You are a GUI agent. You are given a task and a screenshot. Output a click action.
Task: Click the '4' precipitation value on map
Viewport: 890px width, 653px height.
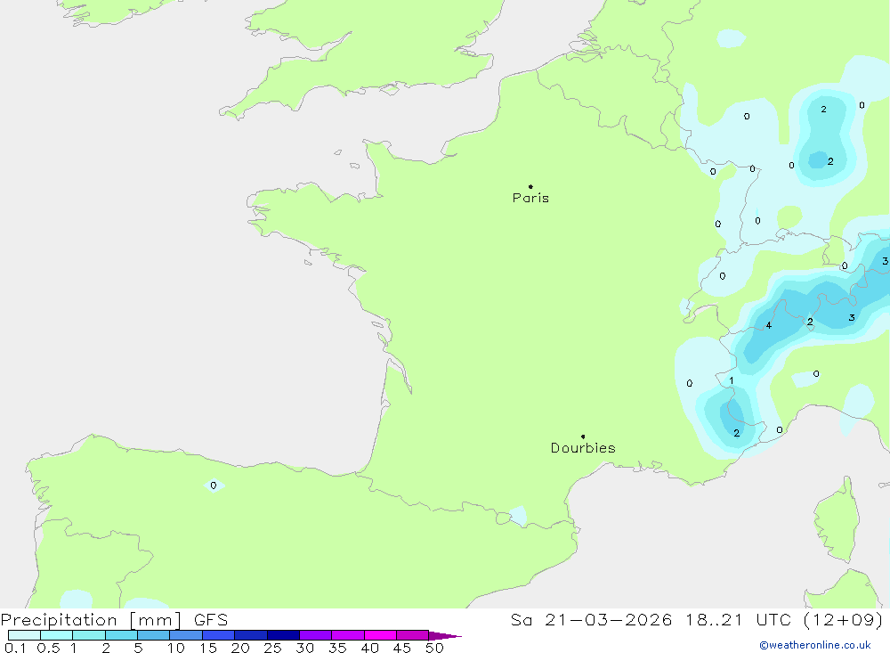tap(769, 326)
